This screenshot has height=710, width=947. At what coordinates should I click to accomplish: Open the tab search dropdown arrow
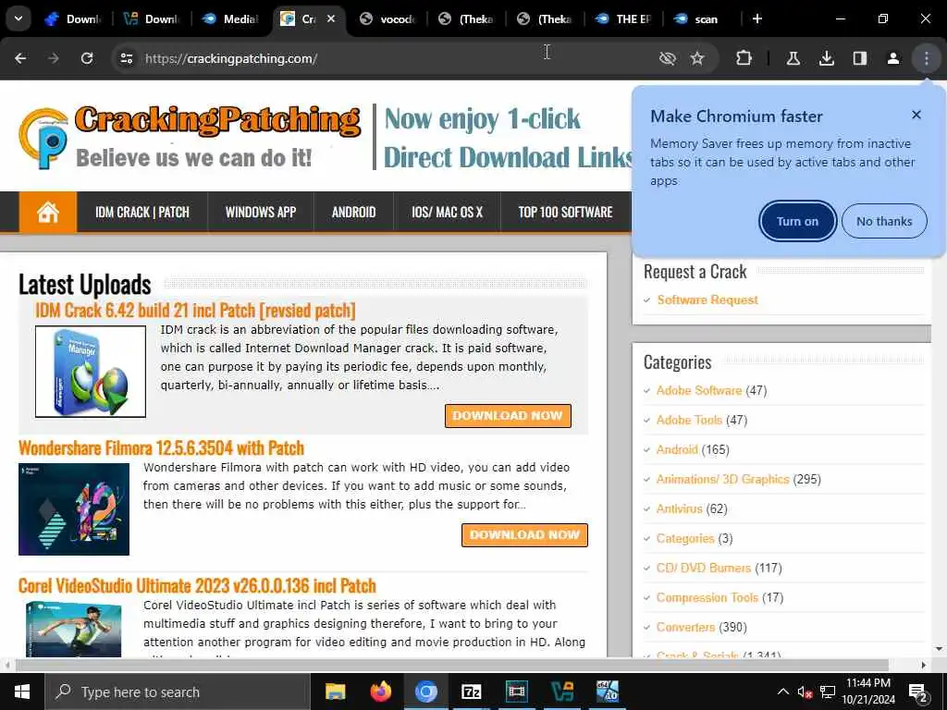tap(18, 18)
